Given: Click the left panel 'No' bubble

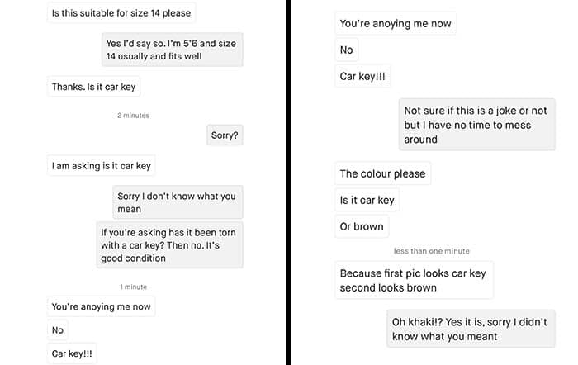Looking at the screenshot, I should click(x=58, y=330).
